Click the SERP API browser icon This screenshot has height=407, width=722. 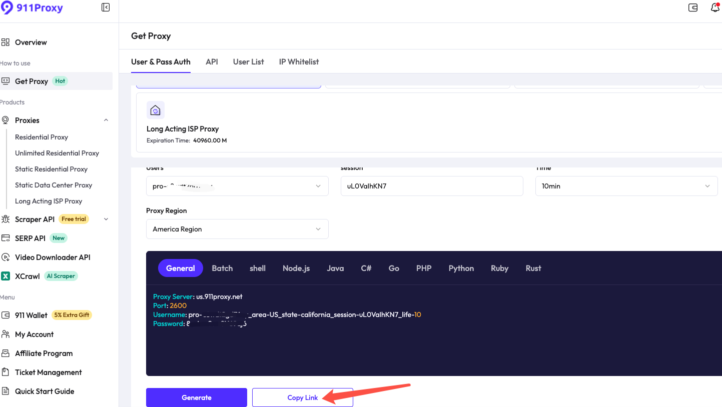pyautogui.click(x=6, y=238)
